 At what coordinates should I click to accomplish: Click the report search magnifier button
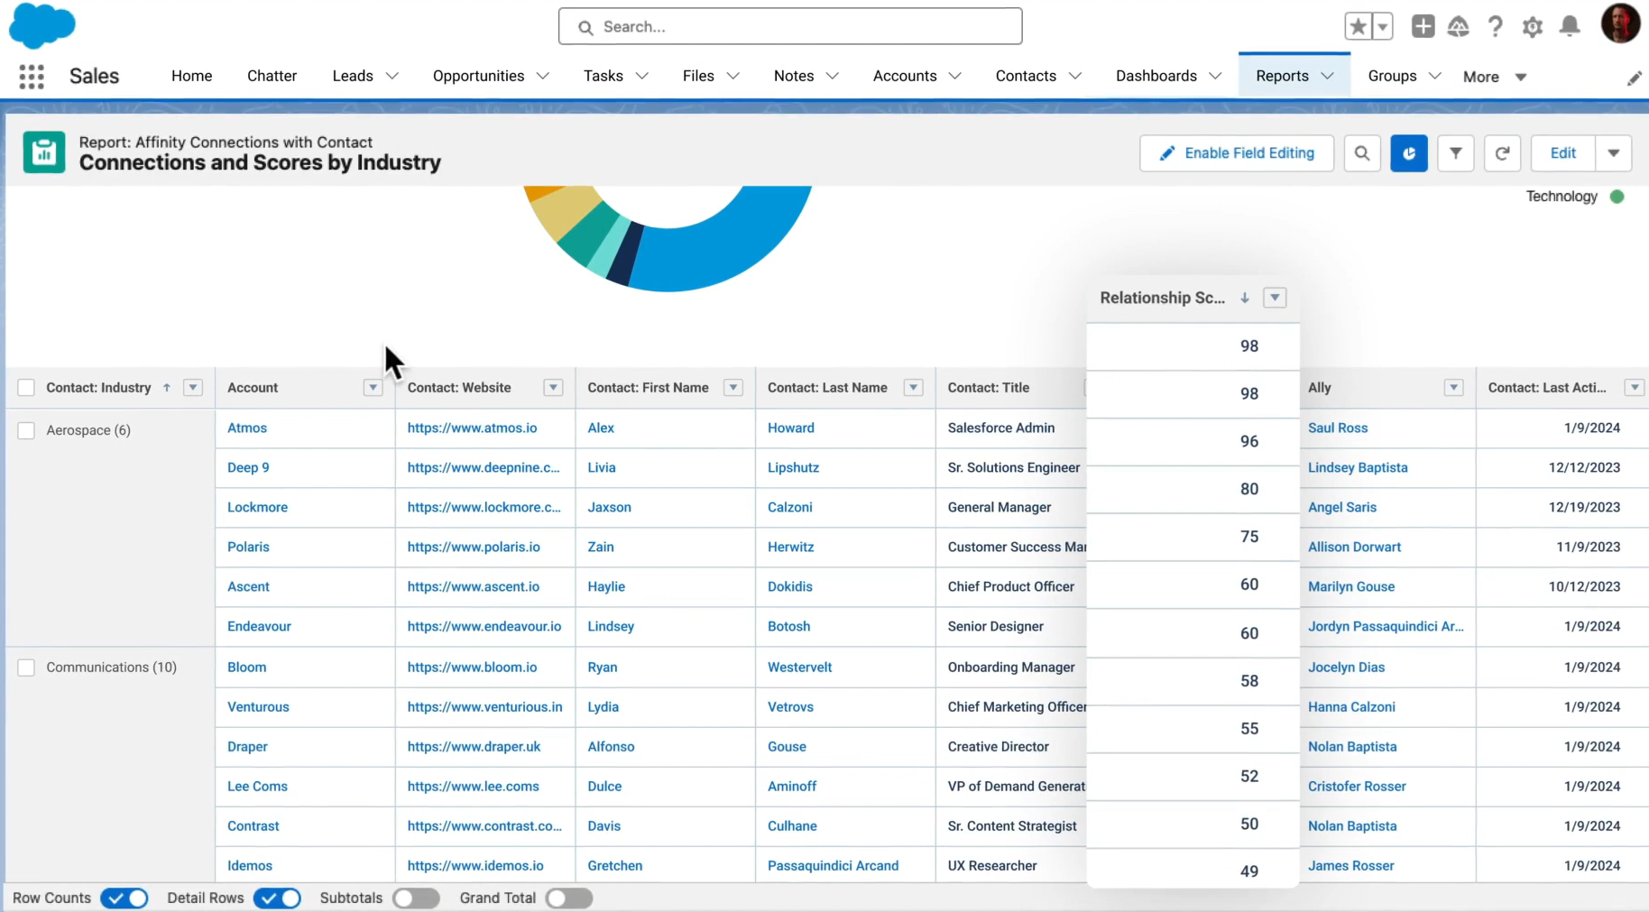click(x=1362, y=153)
